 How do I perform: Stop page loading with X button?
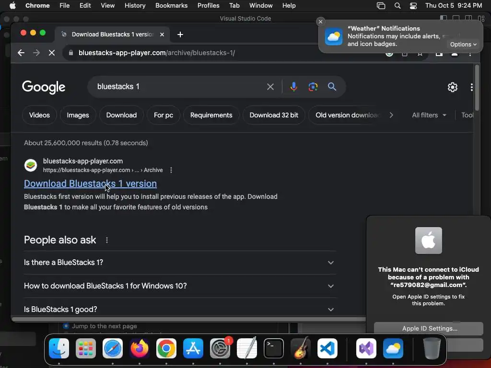[x=52, y=53]
